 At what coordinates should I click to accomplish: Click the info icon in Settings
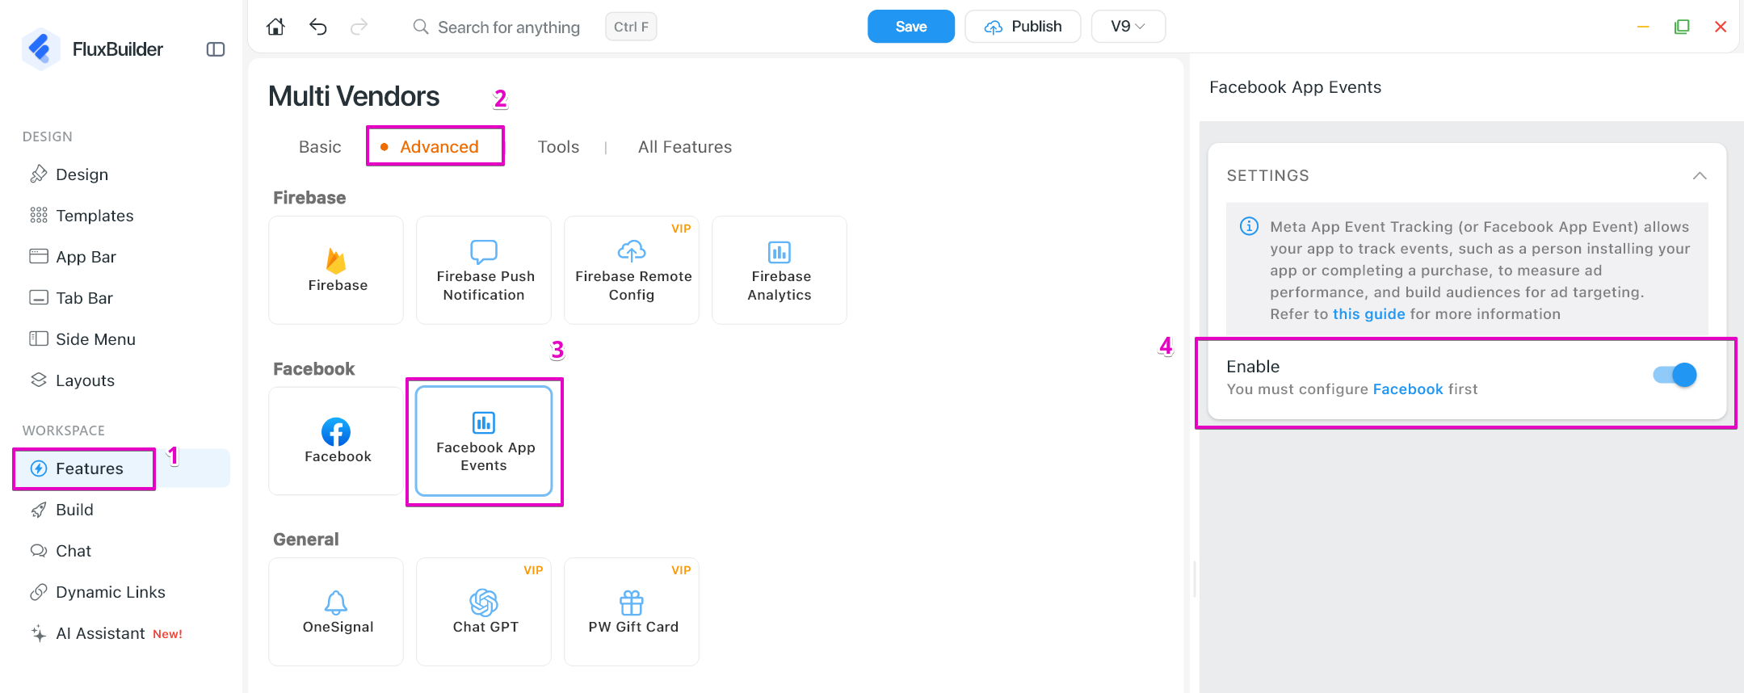[1249, 226]
